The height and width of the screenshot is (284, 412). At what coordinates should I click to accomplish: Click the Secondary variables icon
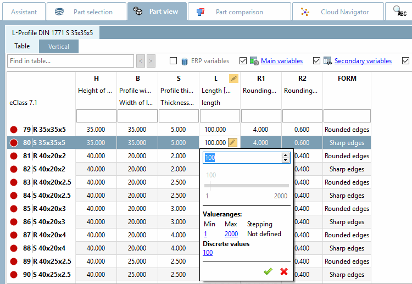(327, 61)
